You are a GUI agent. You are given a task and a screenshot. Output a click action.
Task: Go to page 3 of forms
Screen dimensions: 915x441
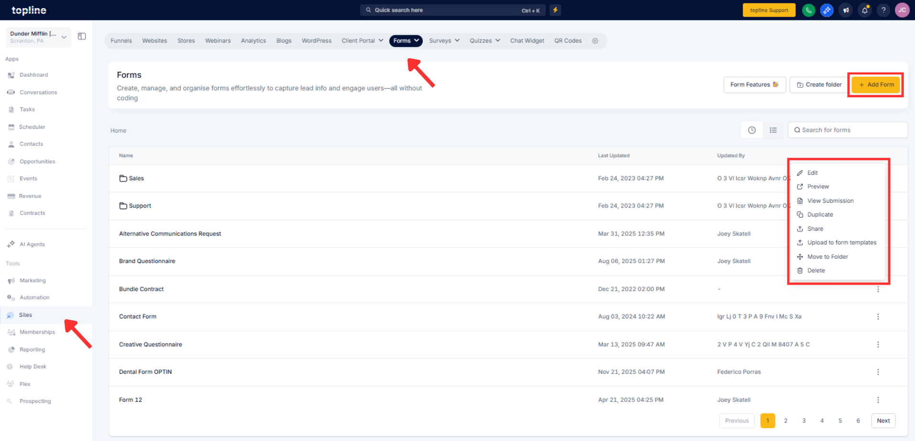[804, 421]
